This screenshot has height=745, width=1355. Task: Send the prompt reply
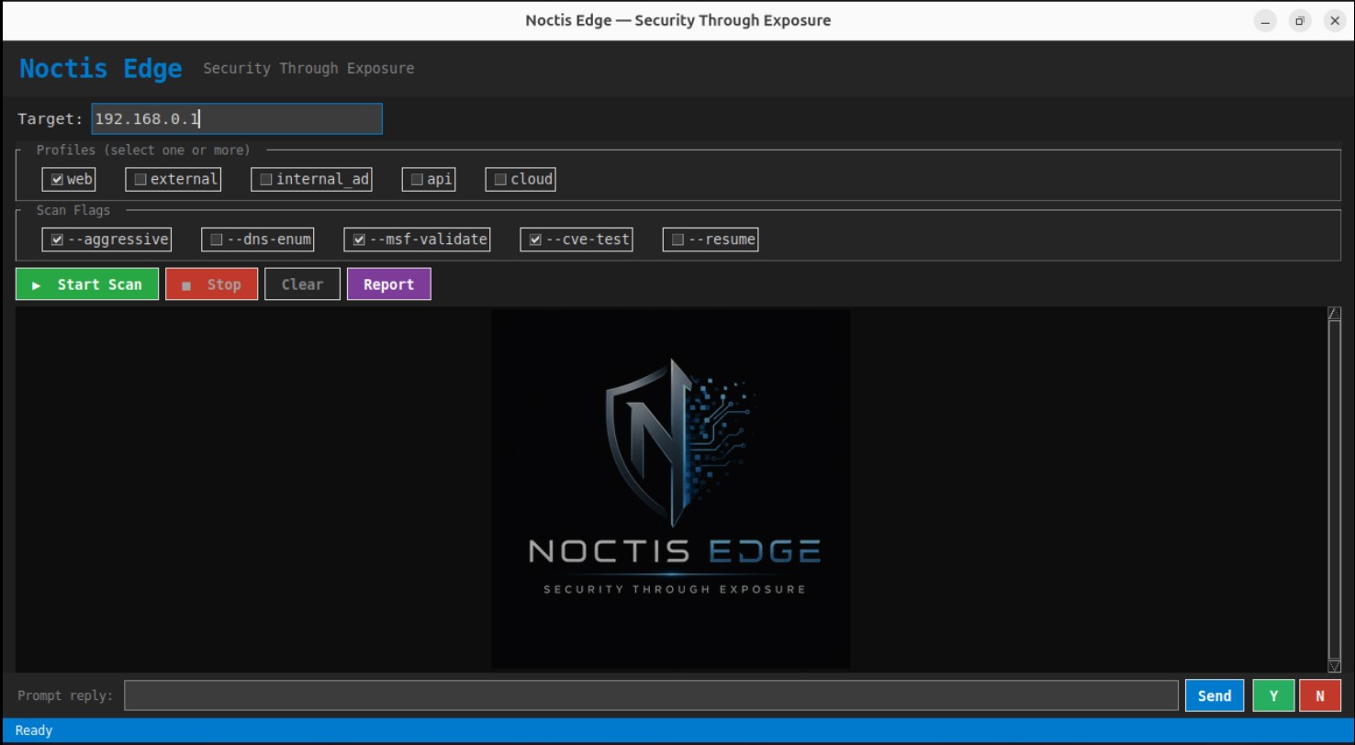(x=1215, y=695)
